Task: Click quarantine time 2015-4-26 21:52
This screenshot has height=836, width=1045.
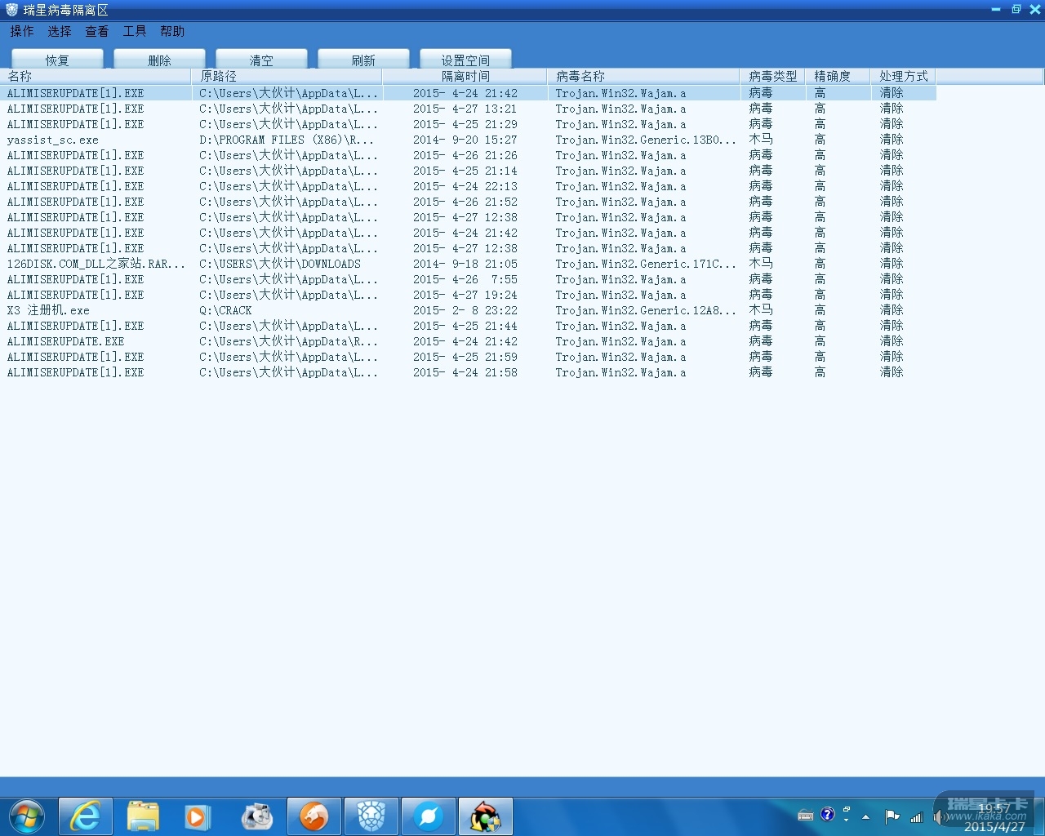Action: (x=465, y=202)
